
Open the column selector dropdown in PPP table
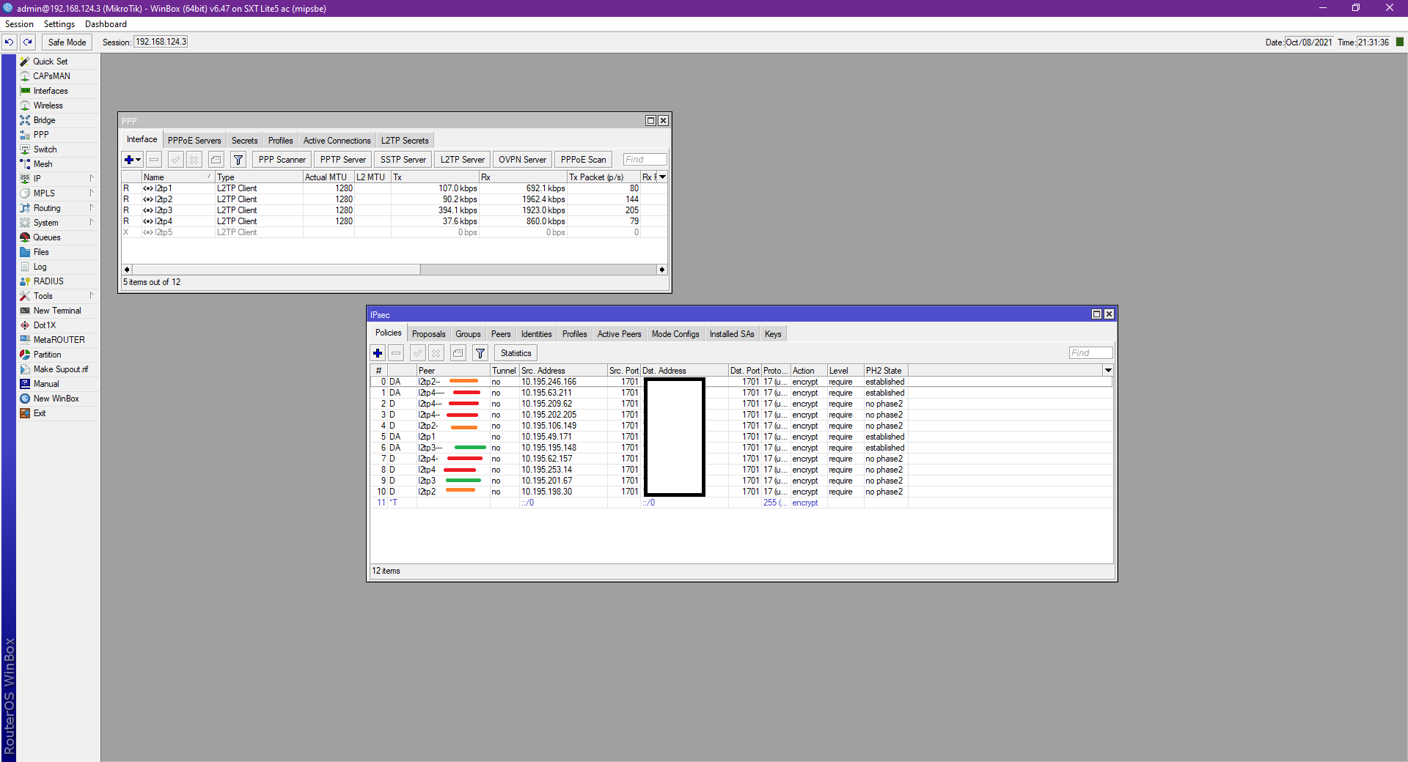(662, 177)
